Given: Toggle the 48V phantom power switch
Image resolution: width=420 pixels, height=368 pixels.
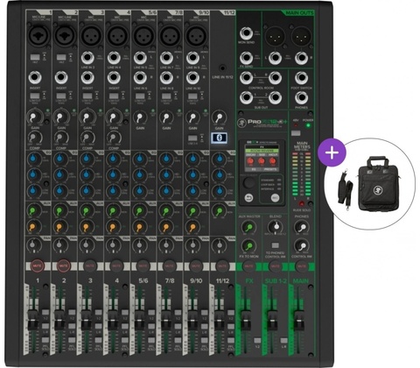Looking at the screenshot, I should click(296, 133).
